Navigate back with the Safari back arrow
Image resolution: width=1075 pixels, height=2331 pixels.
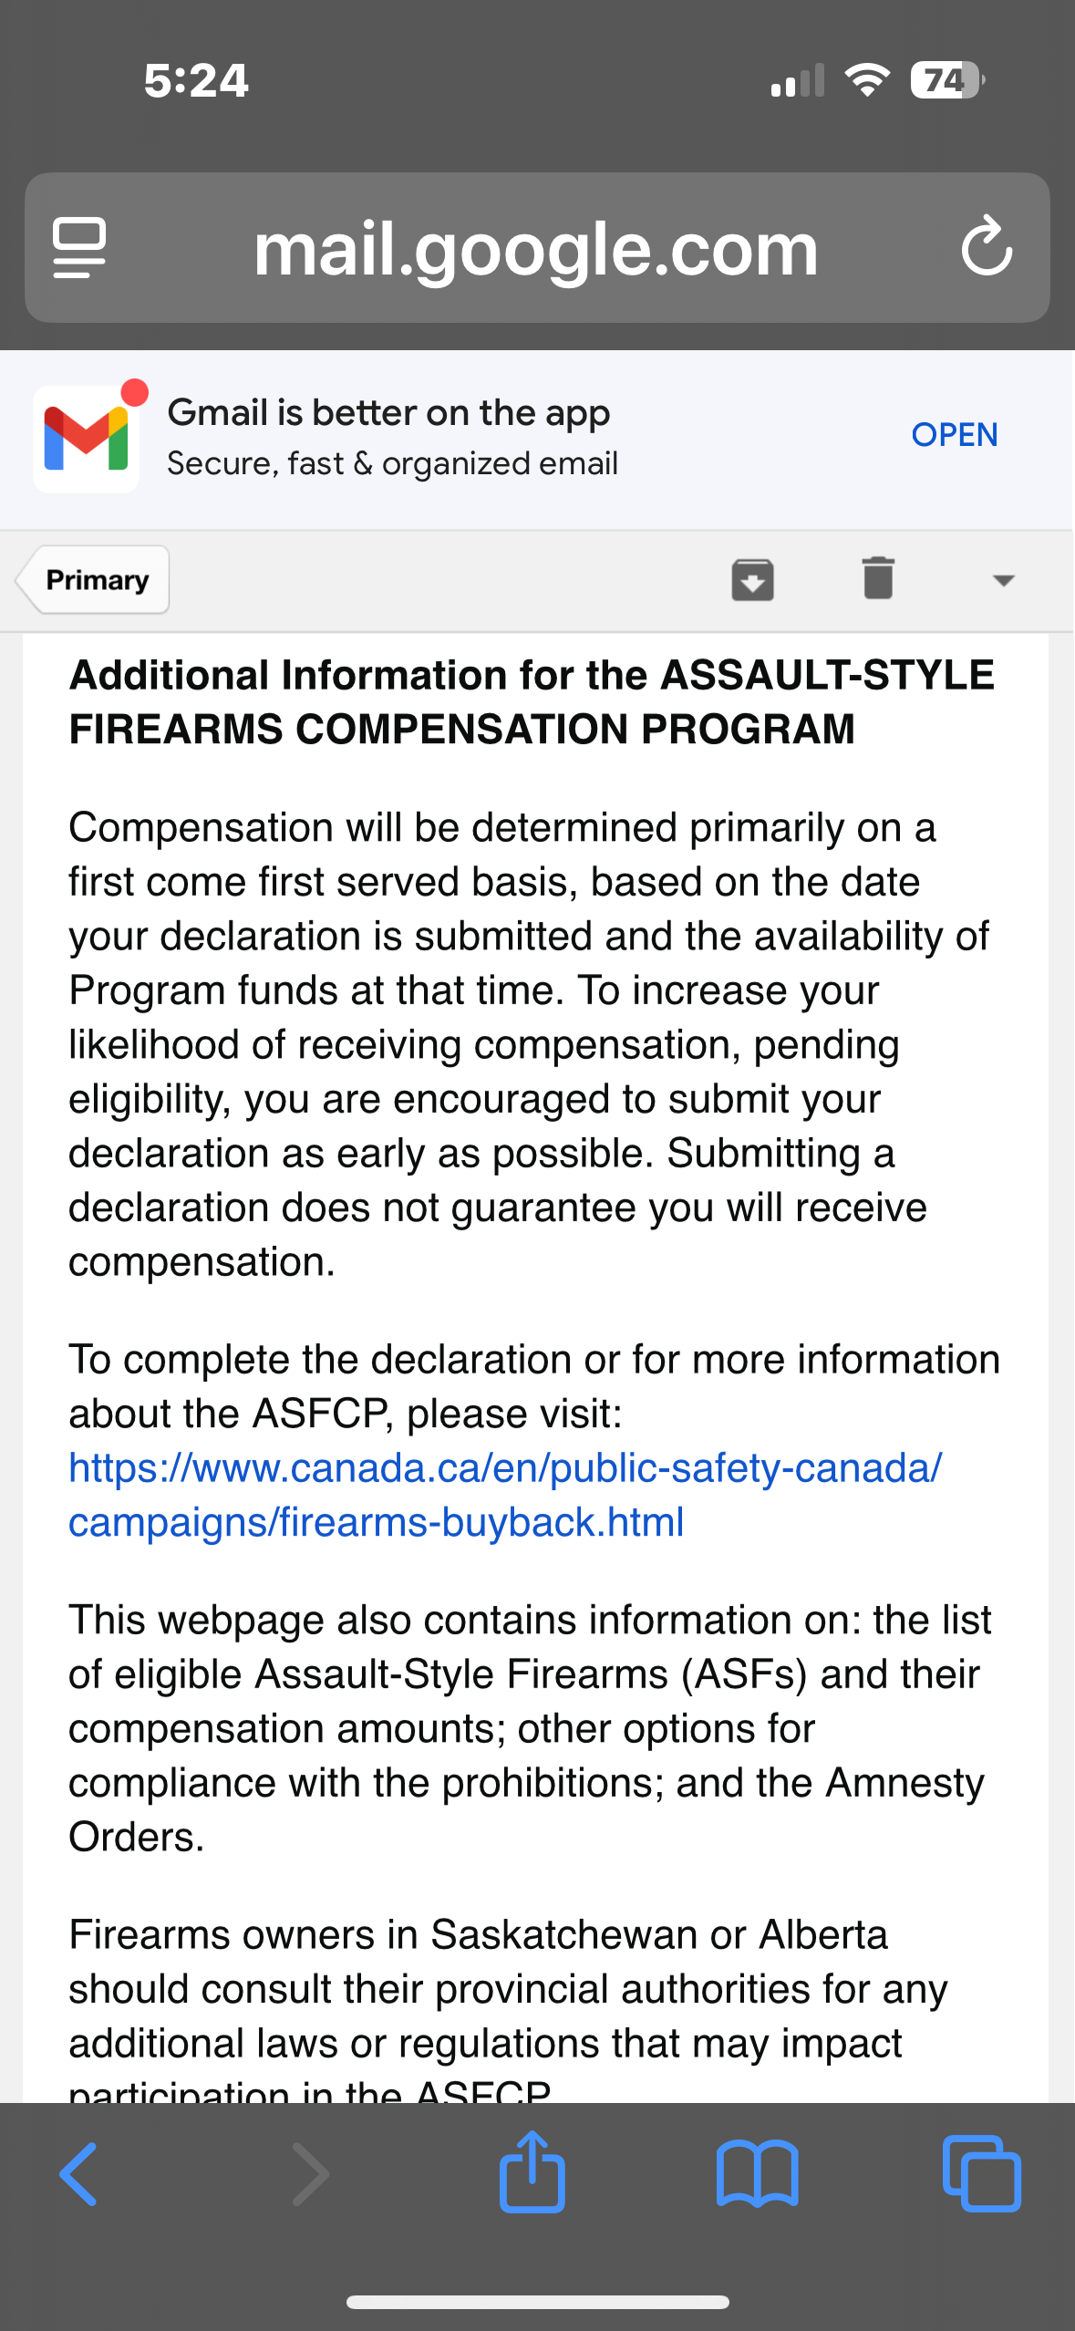click(x=78, y=2174)
